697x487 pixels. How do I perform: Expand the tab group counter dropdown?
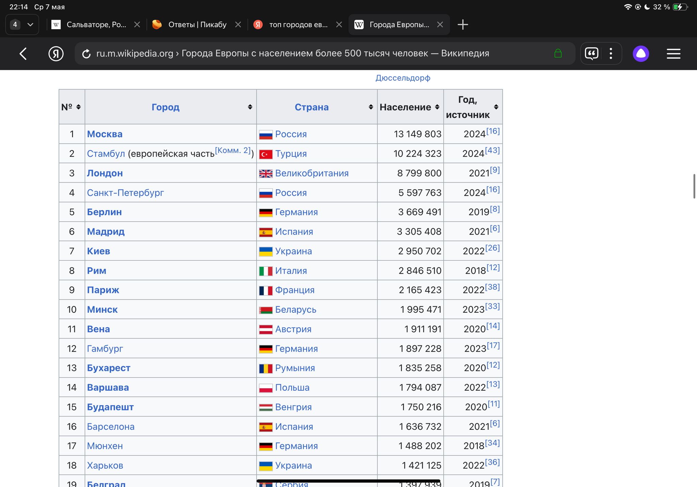pos(22,25)
